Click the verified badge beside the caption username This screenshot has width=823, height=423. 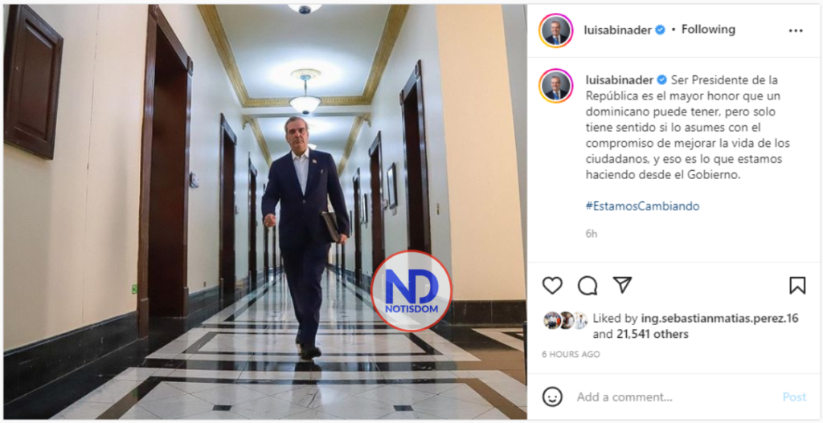pos(662,80)
